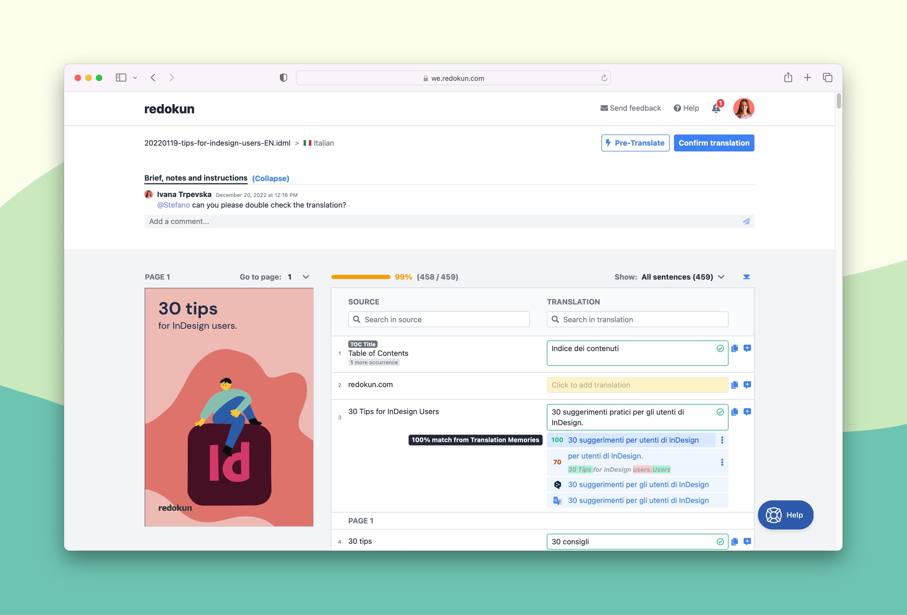Open options for the 100% match suggestion

(x=722, y=440)
